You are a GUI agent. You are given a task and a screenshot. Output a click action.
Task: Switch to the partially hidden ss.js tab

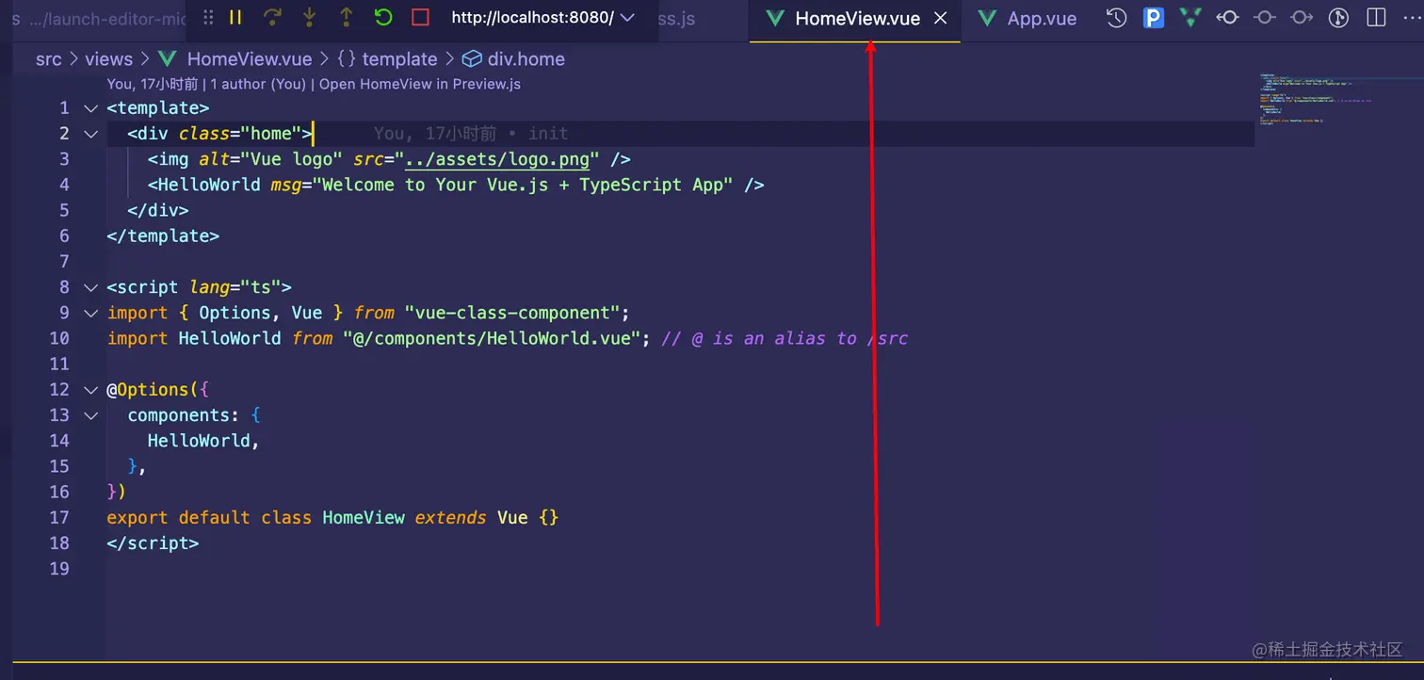pos(676,19)
